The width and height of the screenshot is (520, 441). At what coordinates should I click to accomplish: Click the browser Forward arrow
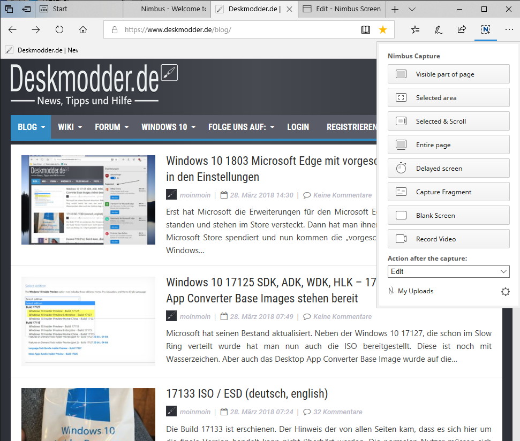(36, 29)
